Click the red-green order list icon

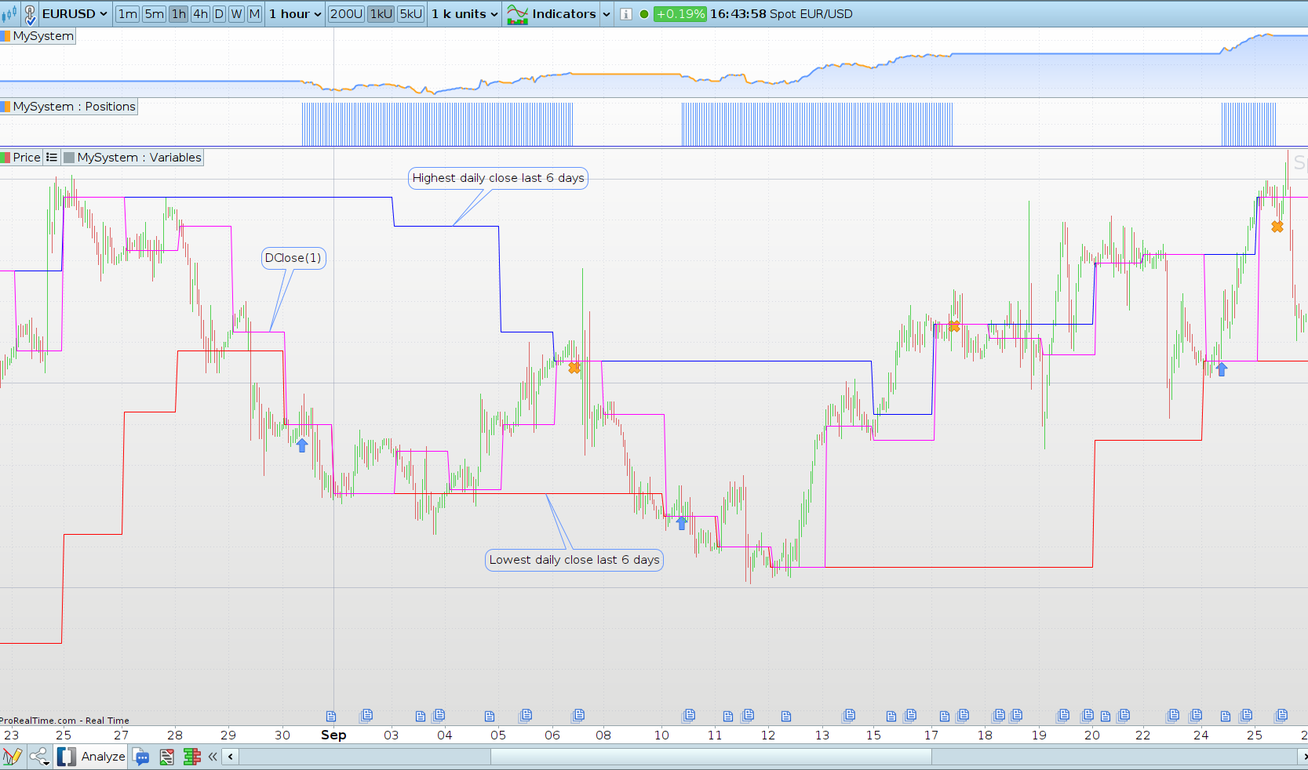pos(166,757)
